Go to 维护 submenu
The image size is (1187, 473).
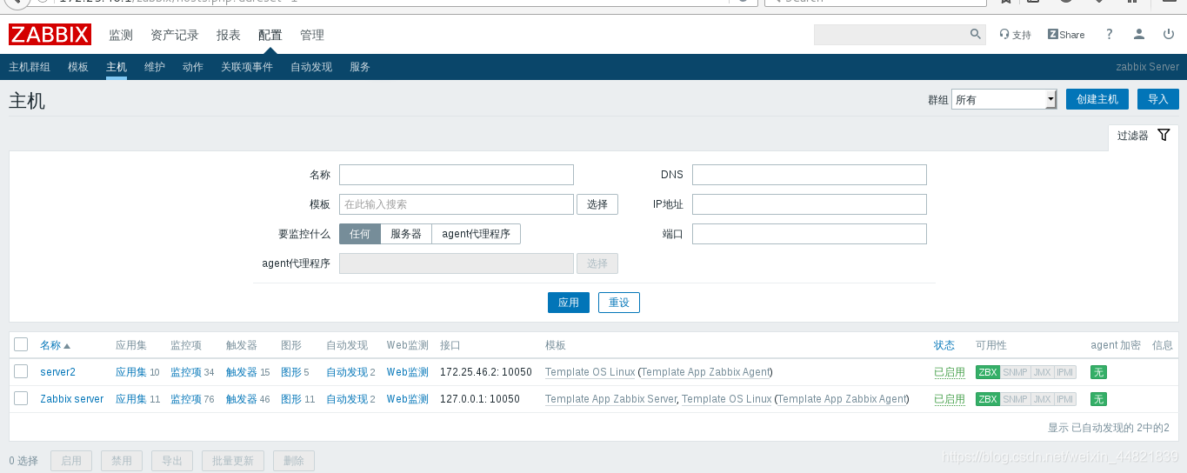coord(155,67)
